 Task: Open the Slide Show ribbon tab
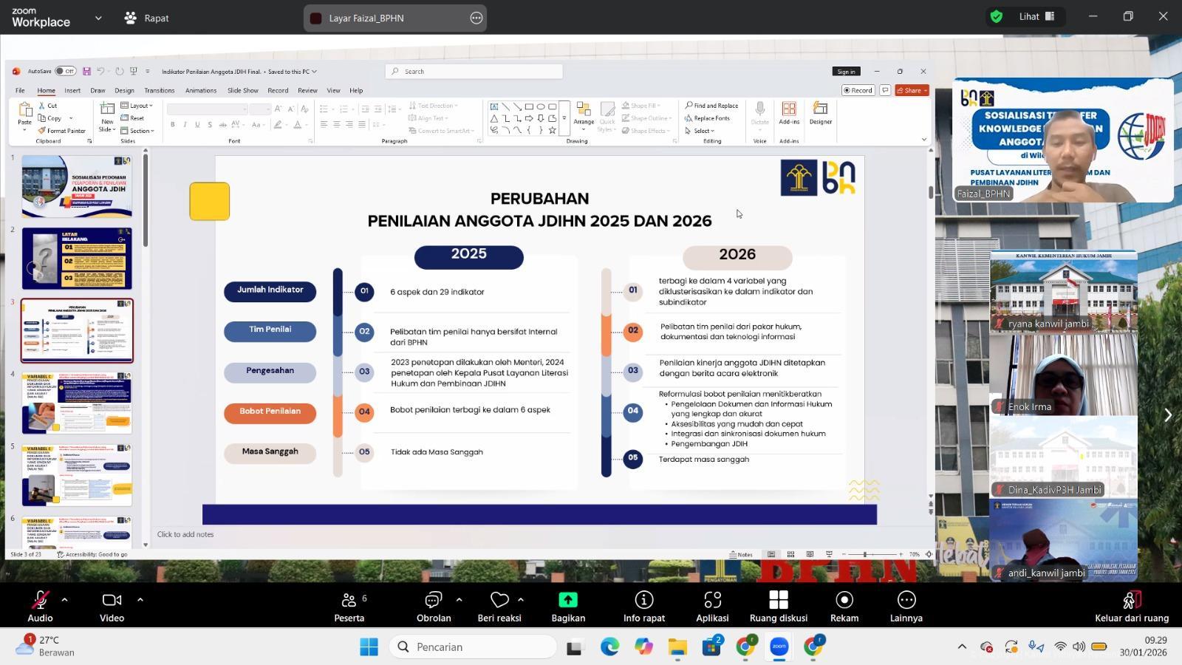242,90
